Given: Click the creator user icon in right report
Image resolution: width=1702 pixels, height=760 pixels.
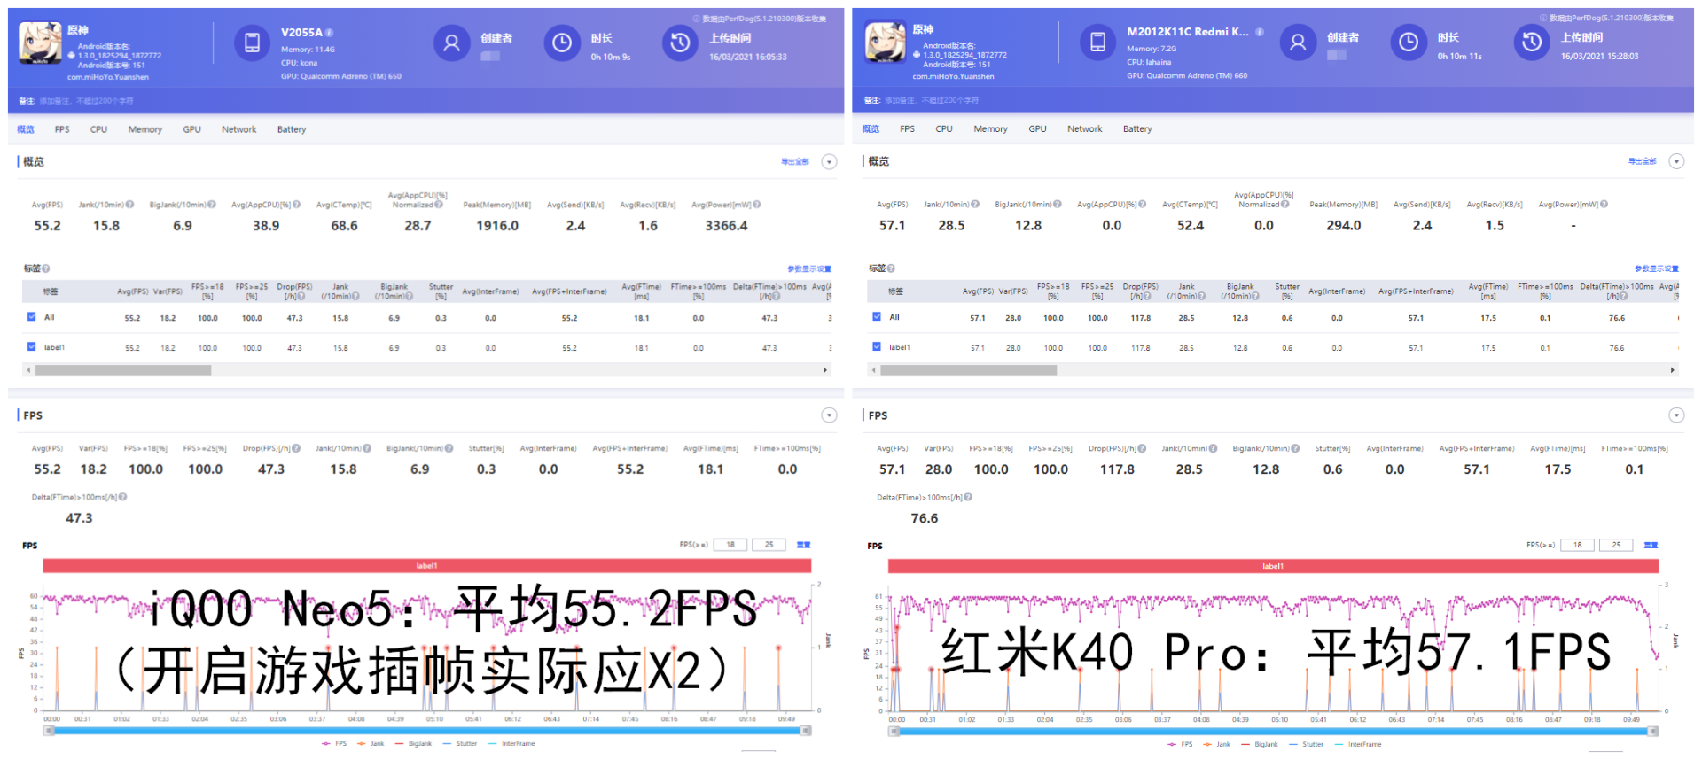Looking at the screenshot, I should [1298, 42].
